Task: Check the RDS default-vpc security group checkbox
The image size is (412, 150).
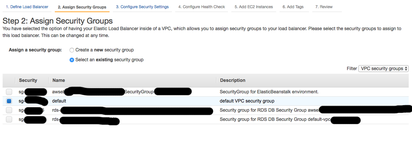Action: [x=9, y=120]
